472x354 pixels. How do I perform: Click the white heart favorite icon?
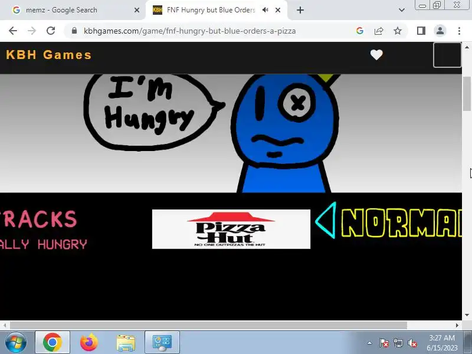click(x=376, y=55)
